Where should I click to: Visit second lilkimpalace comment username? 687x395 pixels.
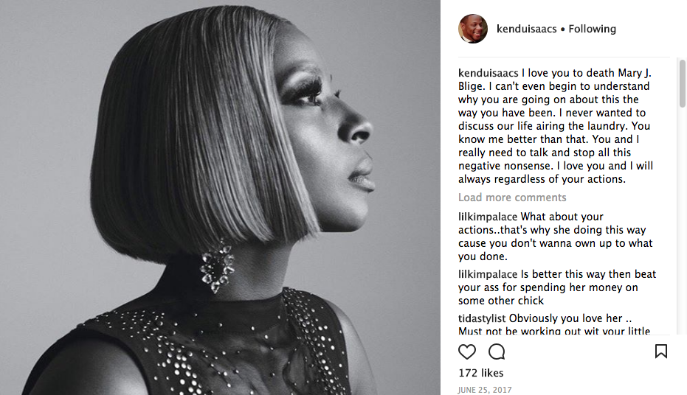[488, 274]
